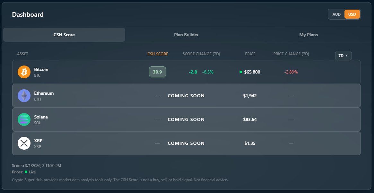
Task: Open the Plan Builder tab
Action: click(x=186, y=35)
